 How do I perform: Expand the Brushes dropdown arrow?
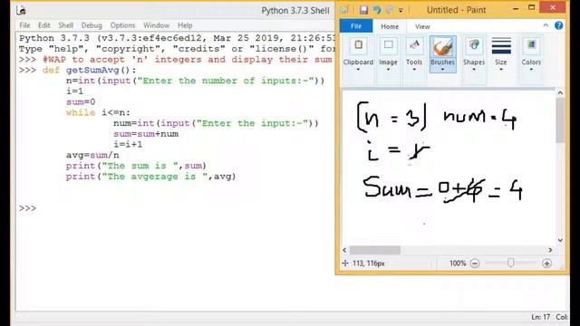(x=442, y=70)
